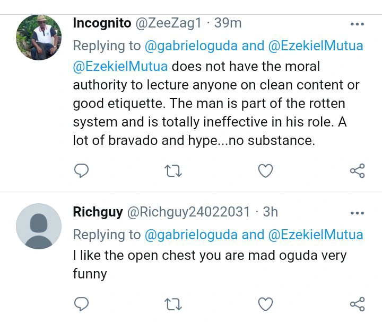Like Incognito's tweet with heart icon

point(265,170)
